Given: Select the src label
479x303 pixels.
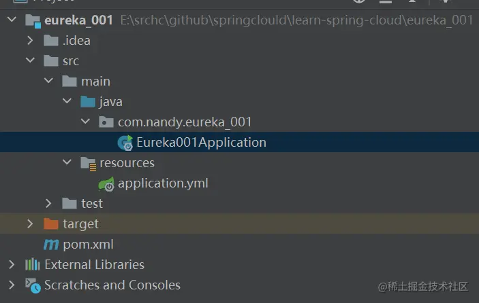Looking at the screenshot, I should pyautogui.click(x=71, y=61).
